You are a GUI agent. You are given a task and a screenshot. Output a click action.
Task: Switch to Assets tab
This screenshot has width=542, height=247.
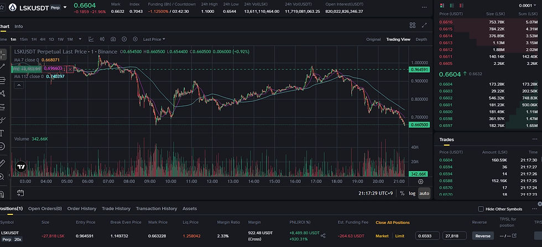[x=189, y=209]
